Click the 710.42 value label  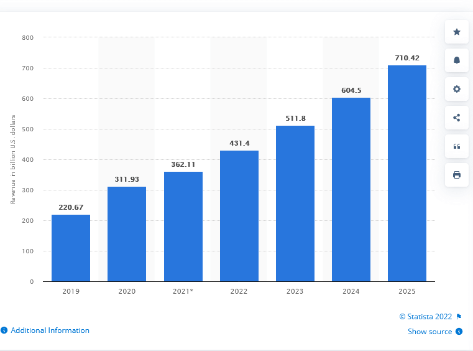coord(407,58)
